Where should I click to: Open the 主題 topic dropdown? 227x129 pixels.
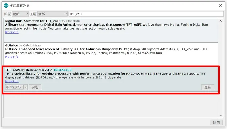pos(52,14)
